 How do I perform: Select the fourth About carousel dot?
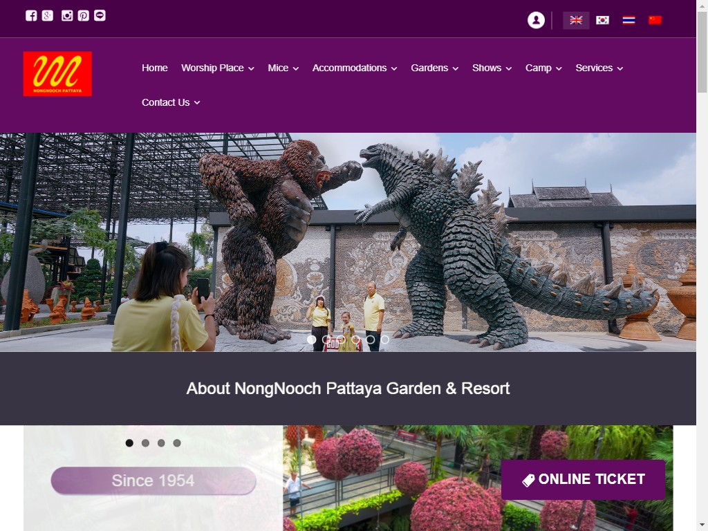pyautogui.click(x=177, y=443)
